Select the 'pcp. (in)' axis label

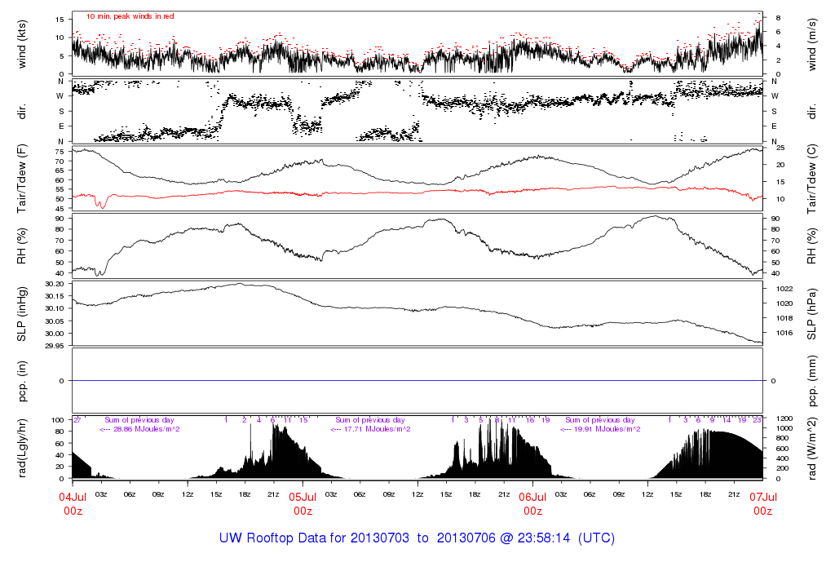(22, 381)
